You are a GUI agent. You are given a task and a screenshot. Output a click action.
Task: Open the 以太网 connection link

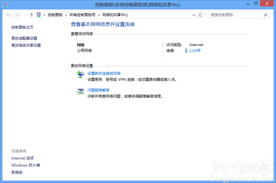point(195,50)
